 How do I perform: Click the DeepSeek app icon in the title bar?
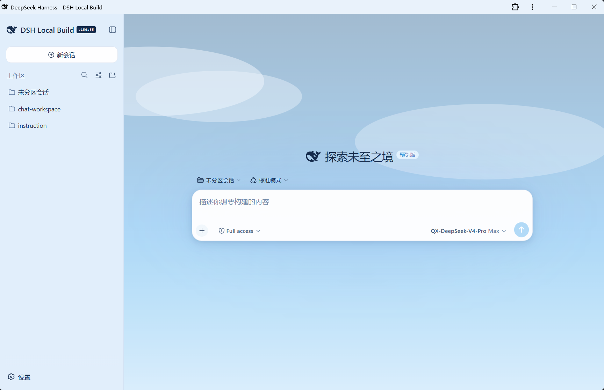5,7
